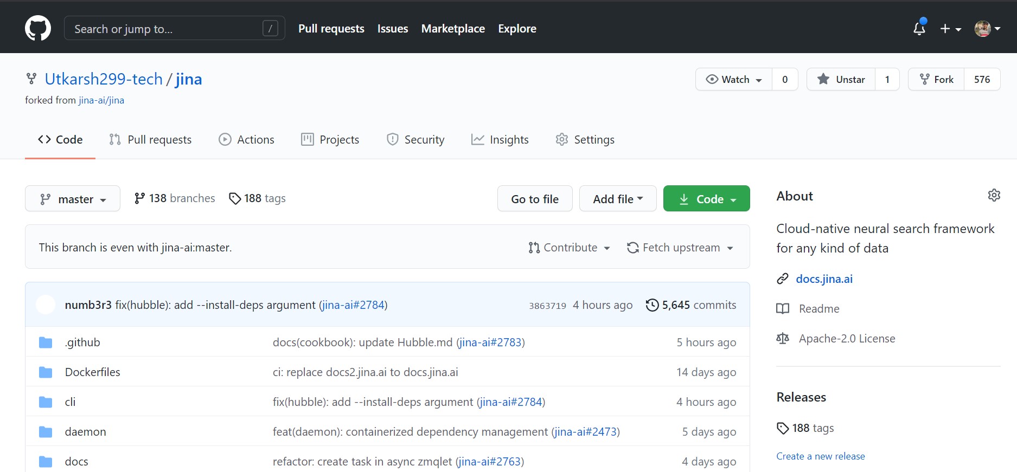Open Marketplace in top navigation

453,29
